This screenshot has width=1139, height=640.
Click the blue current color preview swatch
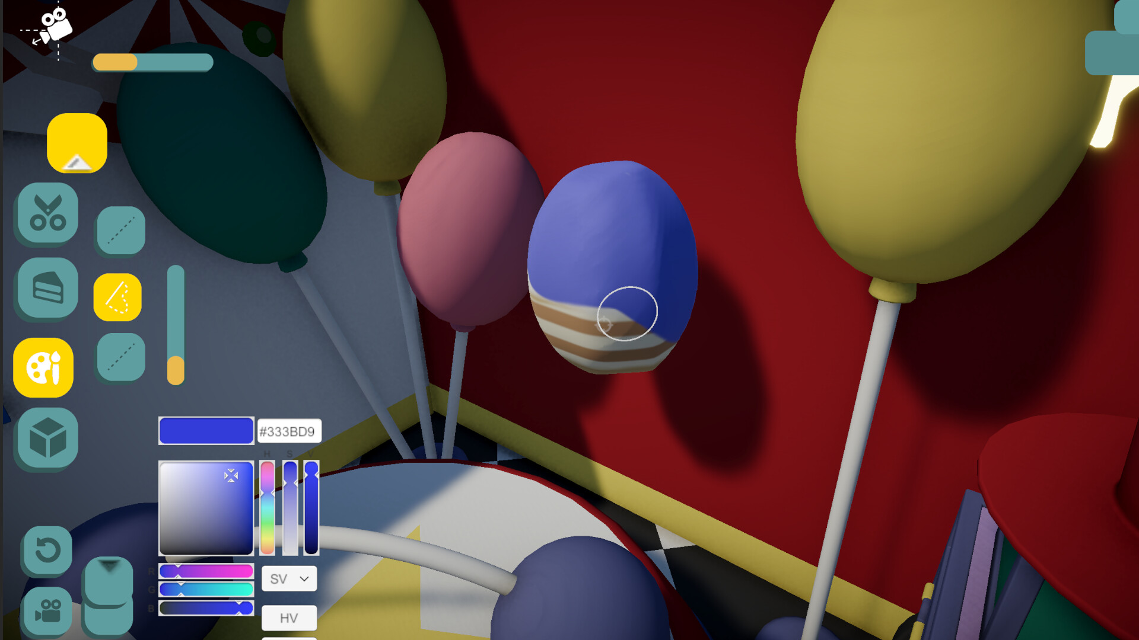pos(206,431)
